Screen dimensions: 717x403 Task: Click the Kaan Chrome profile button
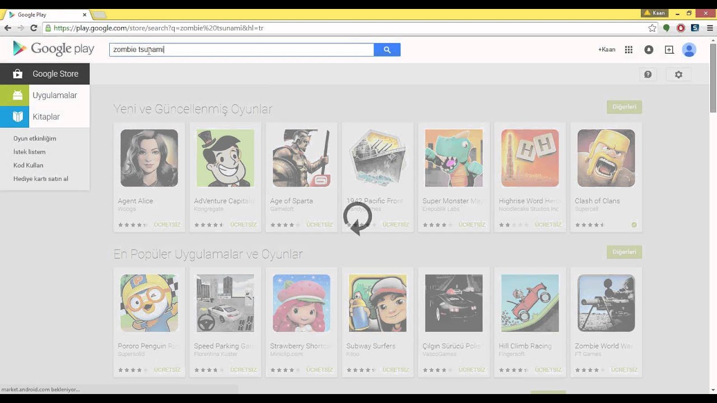(655, 13)
